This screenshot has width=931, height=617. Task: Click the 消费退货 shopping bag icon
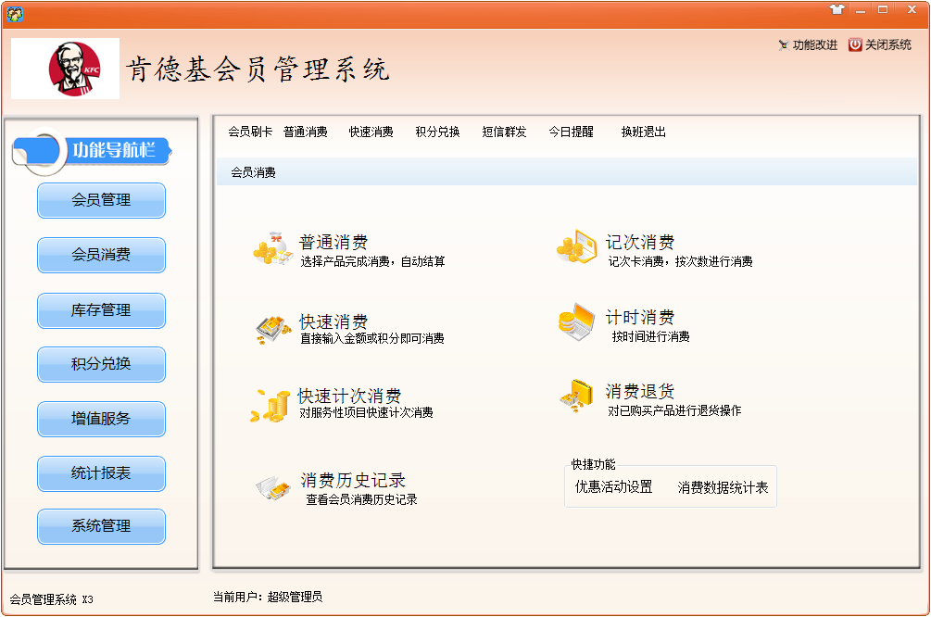point(576,396)
